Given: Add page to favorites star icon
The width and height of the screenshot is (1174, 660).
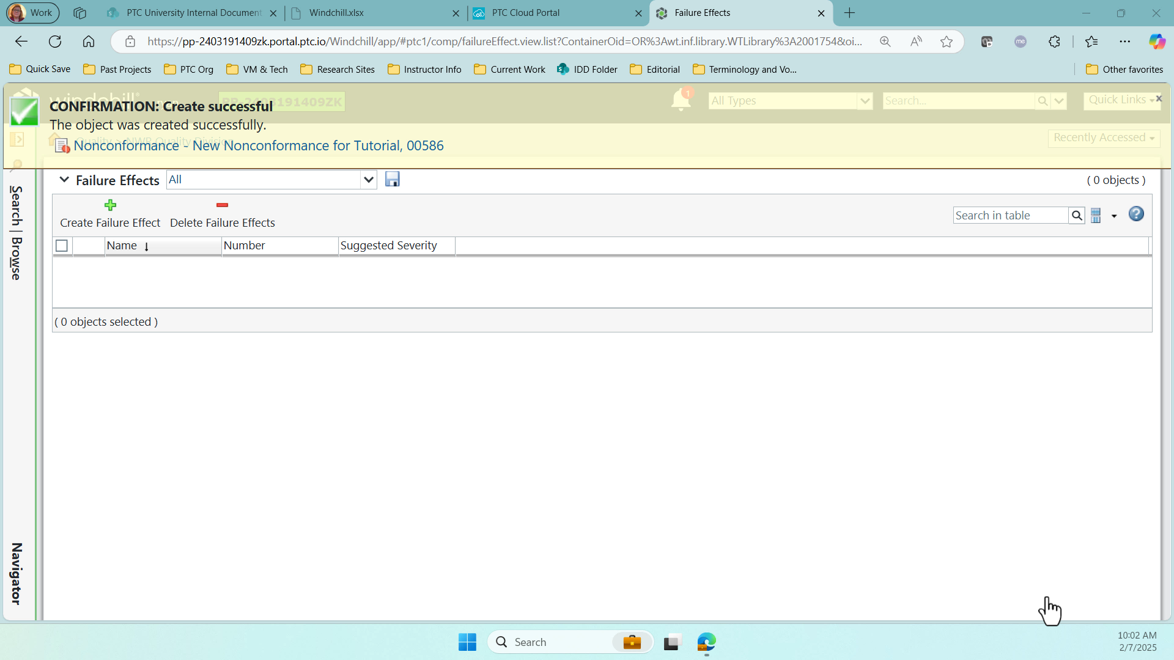Looking at the screenshot, I should (x=947, y=42).
